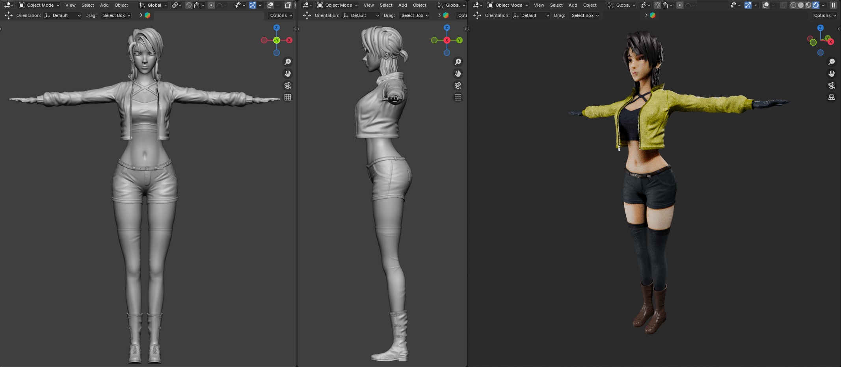Viewport: 841px width, 367px height.
Task: Select wireframe shading icon in right viewport
Action: click(x=793, y=5)
